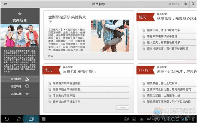197x123 pixels.
Task: Tap fork icon beside 絕美景觀
Action: point(144,84)
